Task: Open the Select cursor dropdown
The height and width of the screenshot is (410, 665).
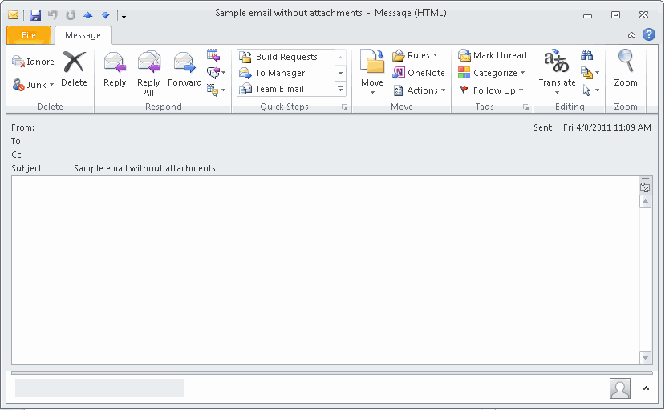Action: (590, 90)
